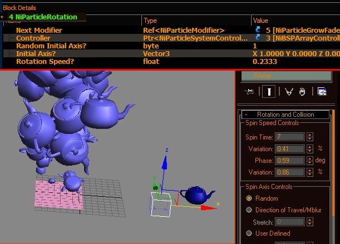The image size is (340, 244).
Task: Click the dark blue teapot in viewport
Action: 198,195
